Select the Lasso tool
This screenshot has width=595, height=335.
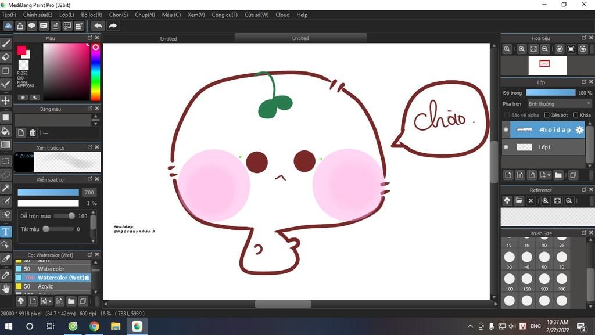coord(6,174)
